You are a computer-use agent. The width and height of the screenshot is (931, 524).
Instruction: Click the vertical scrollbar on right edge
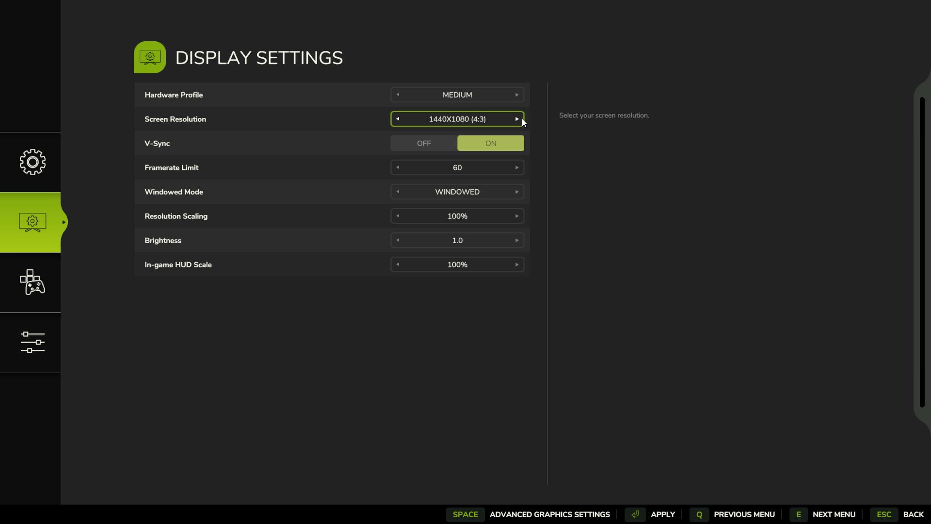click(922, 252)
